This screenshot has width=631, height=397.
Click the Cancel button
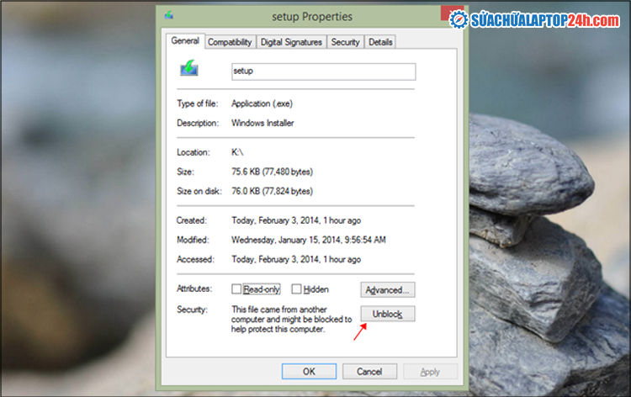coord(369,371)
